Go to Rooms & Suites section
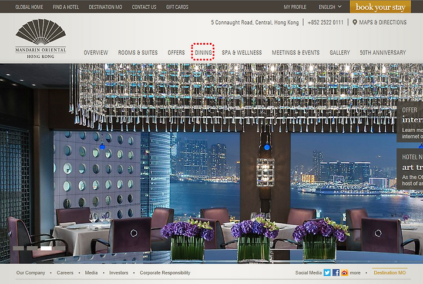This screenshot has width=423, height=284. pyautogui.click(x=138, y=52)
